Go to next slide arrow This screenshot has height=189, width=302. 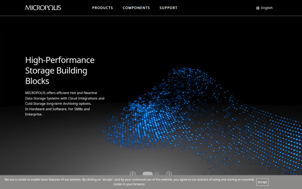[169, 174]
